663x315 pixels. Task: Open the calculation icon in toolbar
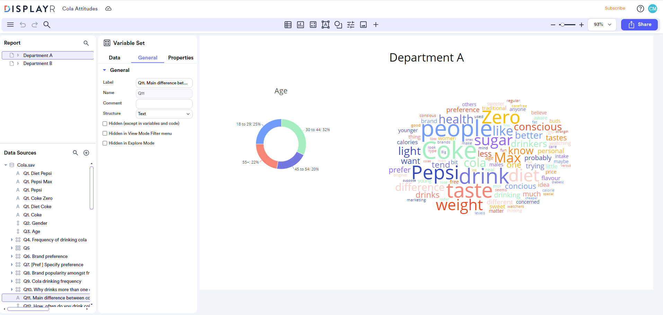(x=313, y=25)
